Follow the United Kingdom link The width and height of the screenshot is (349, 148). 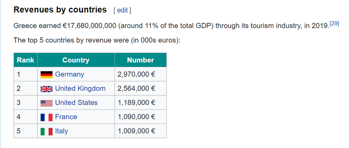click(80, 89)
